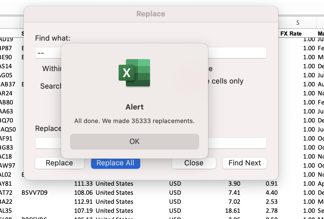Close the Replace dialog with Close
This screenshot has width=324, height=219.
[194, 163]
